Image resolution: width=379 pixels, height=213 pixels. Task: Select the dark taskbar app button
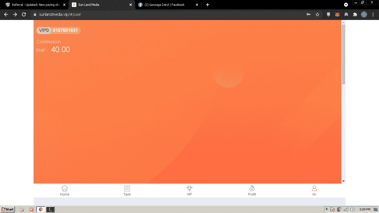(x=50, y=209)
